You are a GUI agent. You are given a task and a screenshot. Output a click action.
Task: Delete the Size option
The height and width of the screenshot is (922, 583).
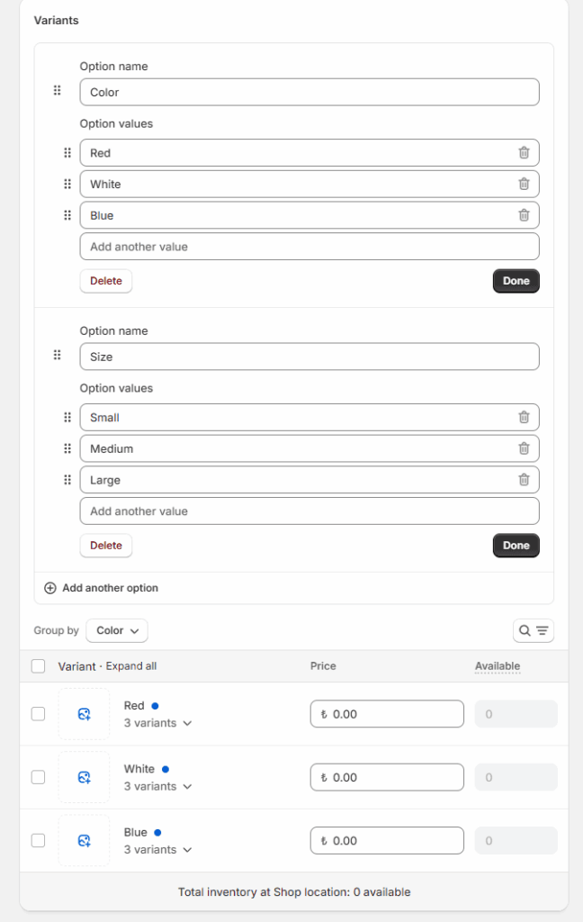(106, 546)
